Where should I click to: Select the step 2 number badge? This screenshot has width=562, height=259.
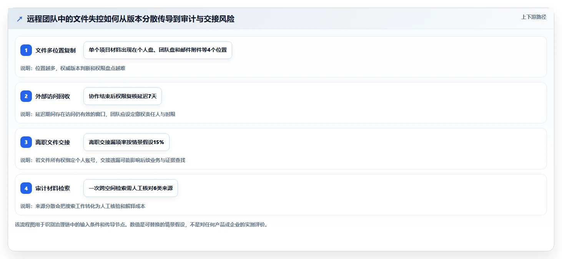(x=26, y=96)
